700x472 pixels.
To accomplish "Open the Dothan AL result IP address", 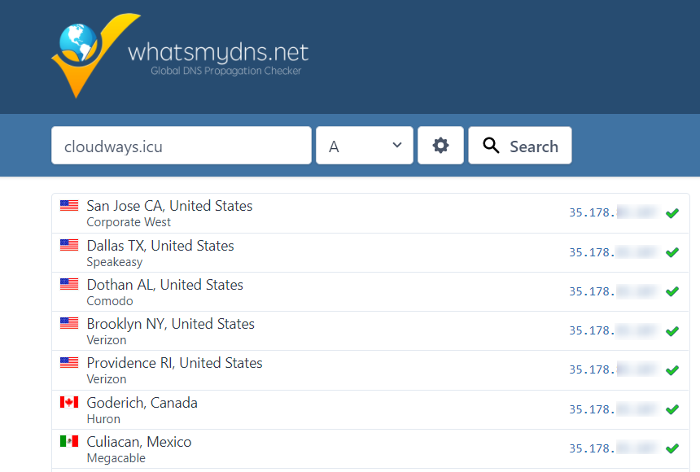I will click(615, 291).
